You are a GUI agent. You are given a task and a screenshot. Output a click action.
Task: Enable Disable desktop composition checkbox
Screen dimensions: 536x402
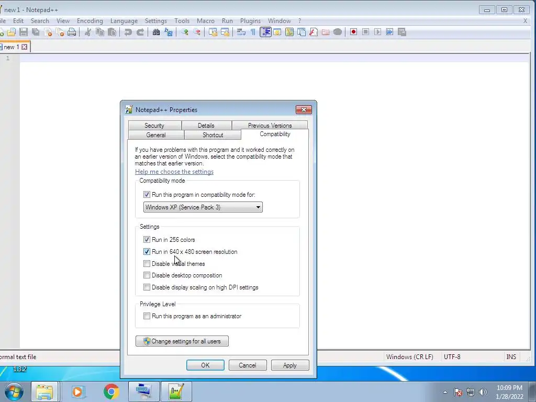click(x=147, y=275)
